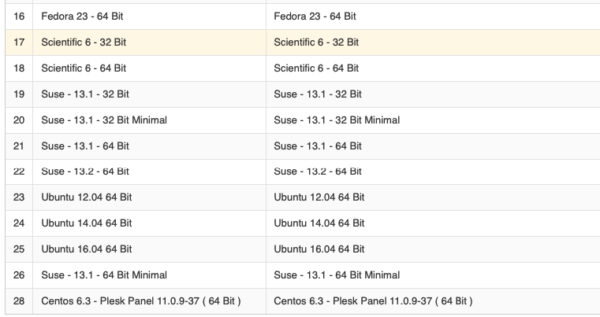
Task: Click row number 16 cell
Action: (x=19, y=16)
